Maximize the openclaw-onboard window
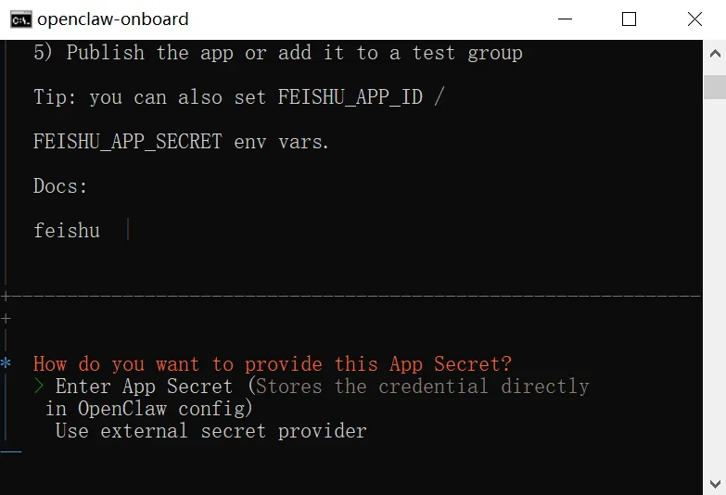This screenshot has height=495, width=726. 629,19
